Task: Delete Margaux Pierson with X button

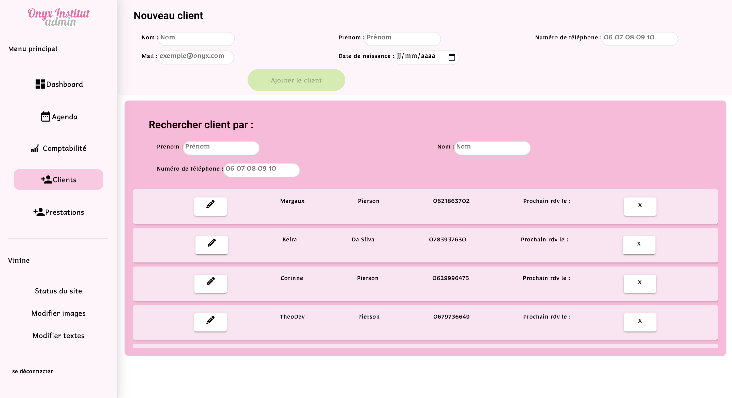Action: [640, 206]
